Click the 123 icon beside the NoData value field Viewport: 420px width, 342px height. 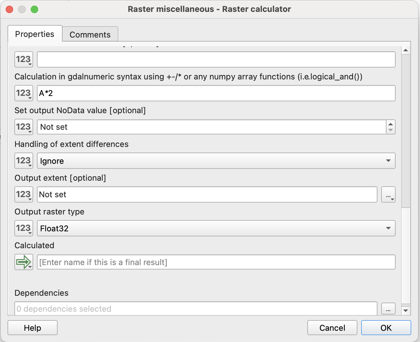24,127
